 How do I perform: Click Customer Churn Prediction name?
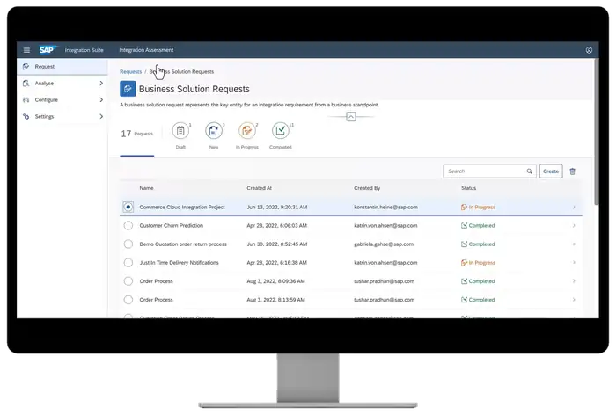point(172,226)
